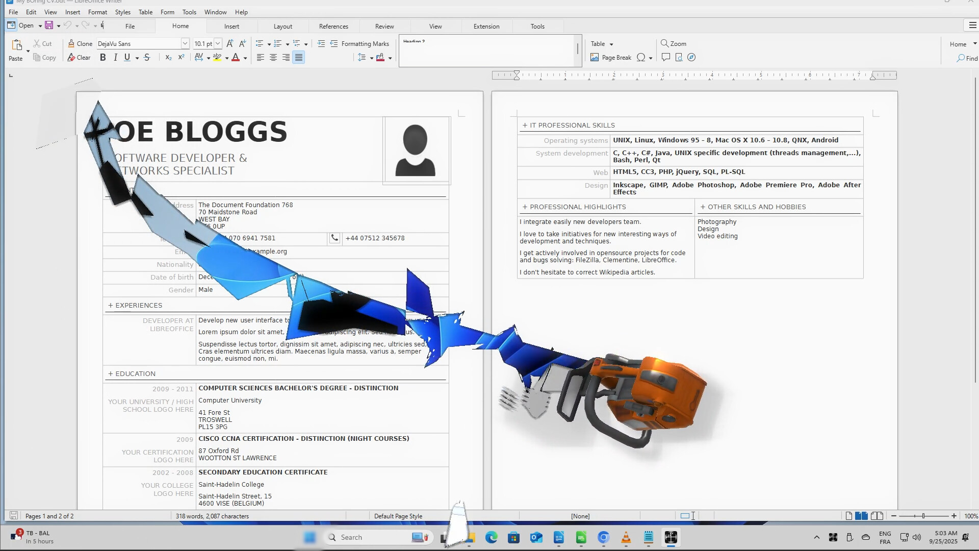The height and width of the screenshot is (551, 979).
Task: Toggle highlight color on selection
Action: click(x=218, y=57)
